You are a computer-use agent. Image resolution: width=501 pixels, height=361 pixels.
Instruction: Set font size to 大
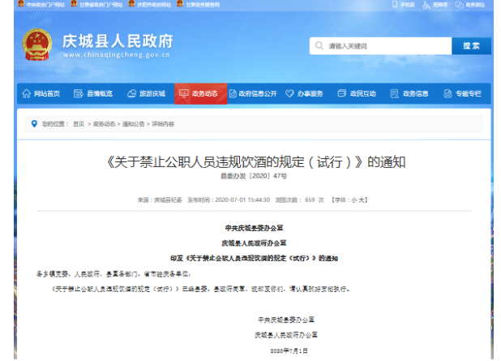(x=362, y=199)
